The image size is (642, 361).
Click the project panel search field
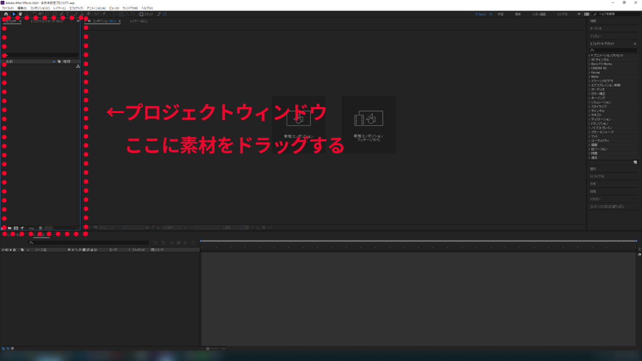point(41,55)
